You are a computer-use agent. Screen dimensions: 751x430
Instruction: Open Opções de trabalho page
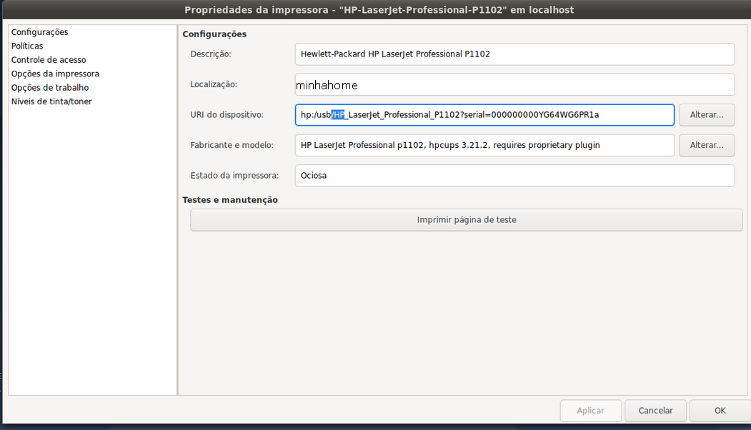[x=50, y=88]
